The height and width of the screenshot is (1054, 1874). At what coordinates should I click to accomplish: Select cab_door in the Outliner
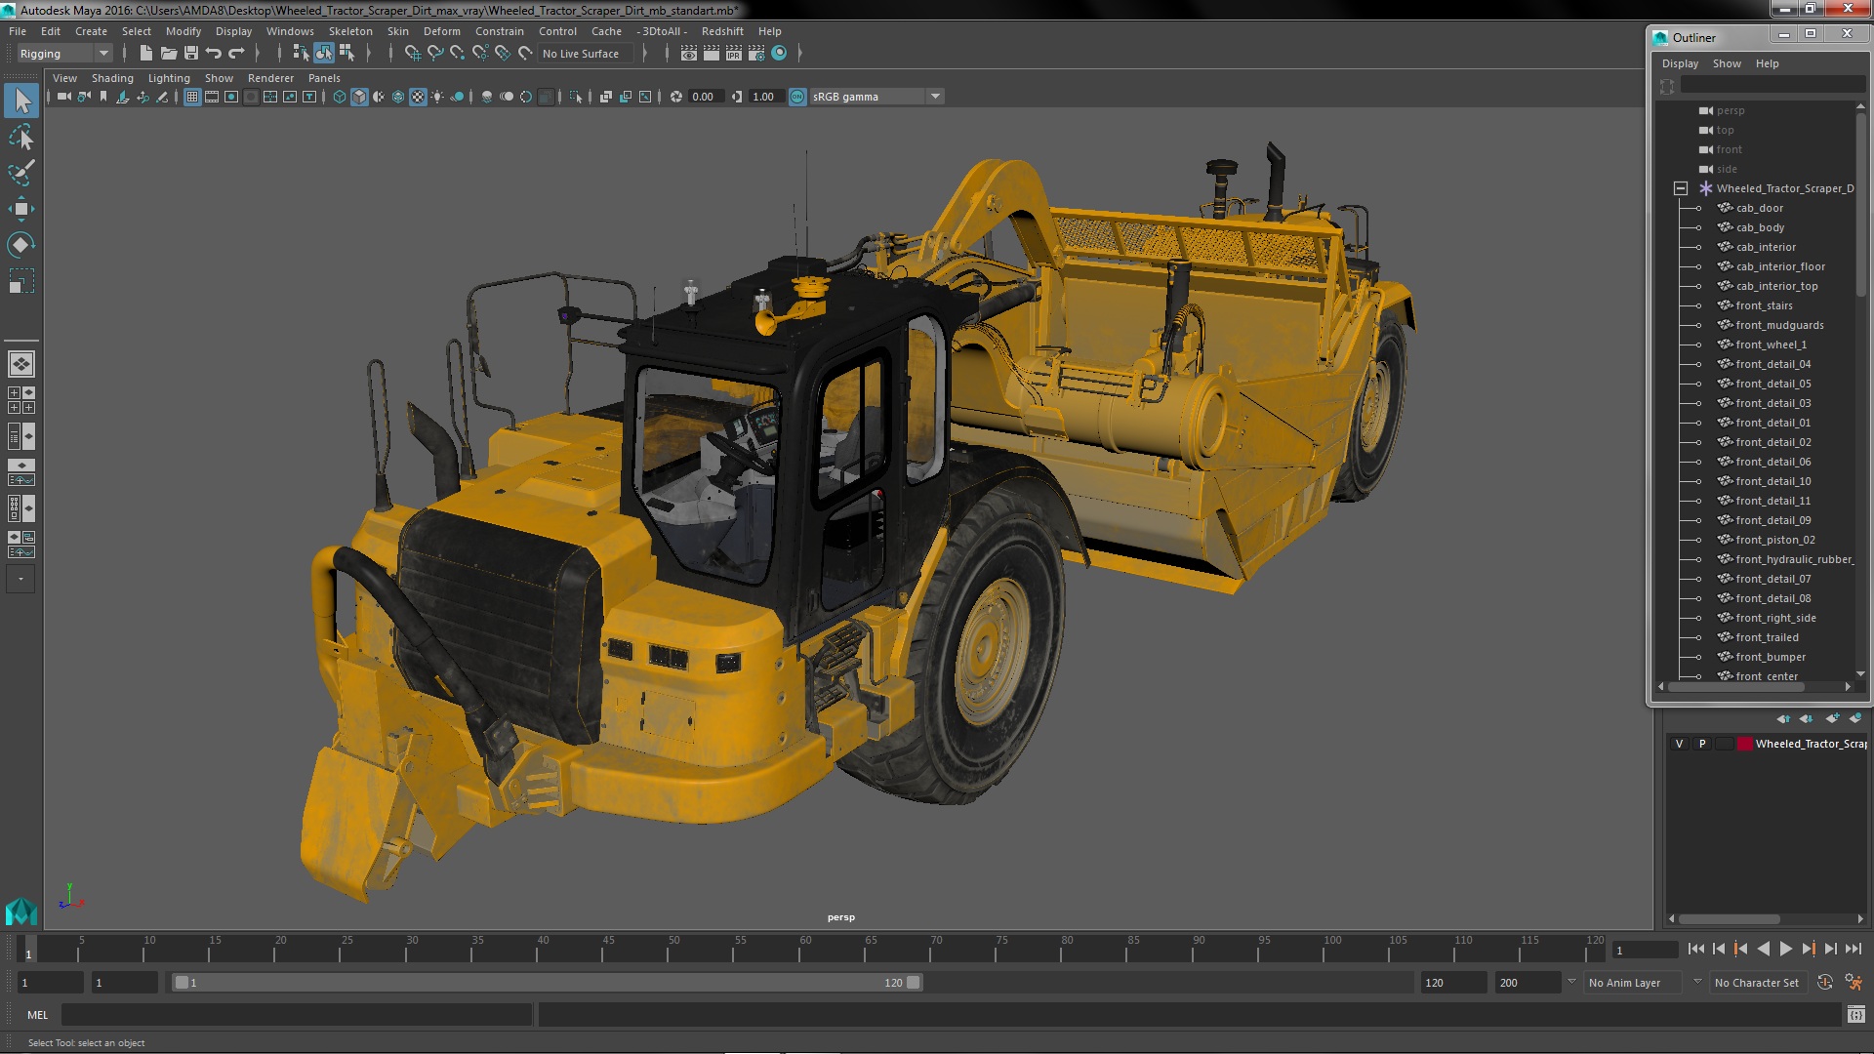(1759, 208)
